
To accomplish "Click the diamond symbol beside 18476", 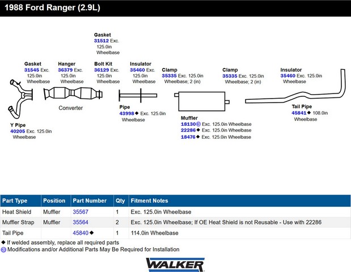I will (198, 137).
